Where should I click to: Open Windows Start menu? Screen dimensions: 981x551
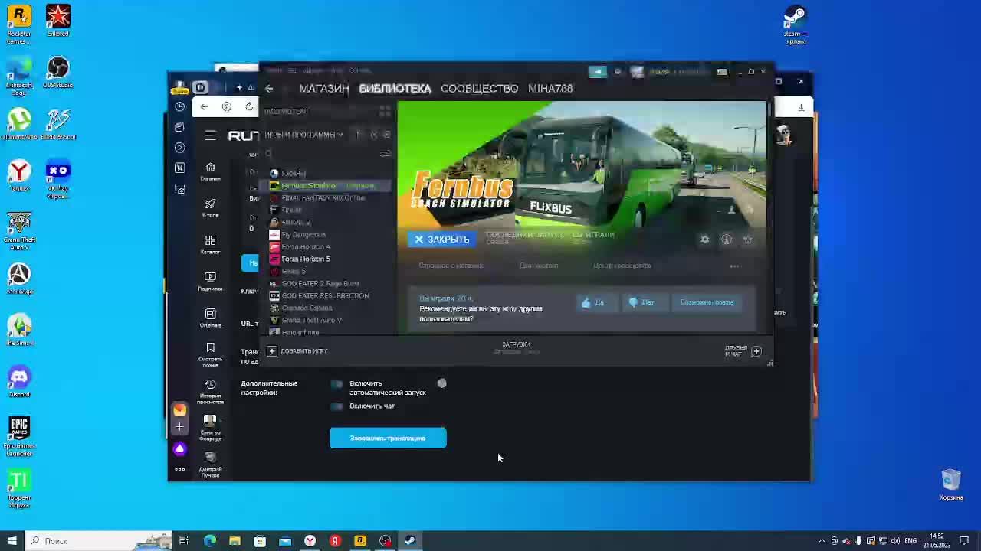pyautogui.click(x=11, y=541)
